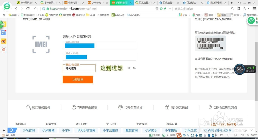Click the captcha image 这到进想

(111, 68)
